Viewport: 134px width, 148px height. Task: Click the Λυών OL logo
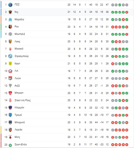click(x=10, y=78)
